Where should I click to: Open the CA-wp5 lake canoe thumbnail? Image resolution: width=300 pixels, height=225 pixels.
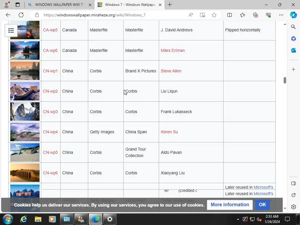(25, 30)
